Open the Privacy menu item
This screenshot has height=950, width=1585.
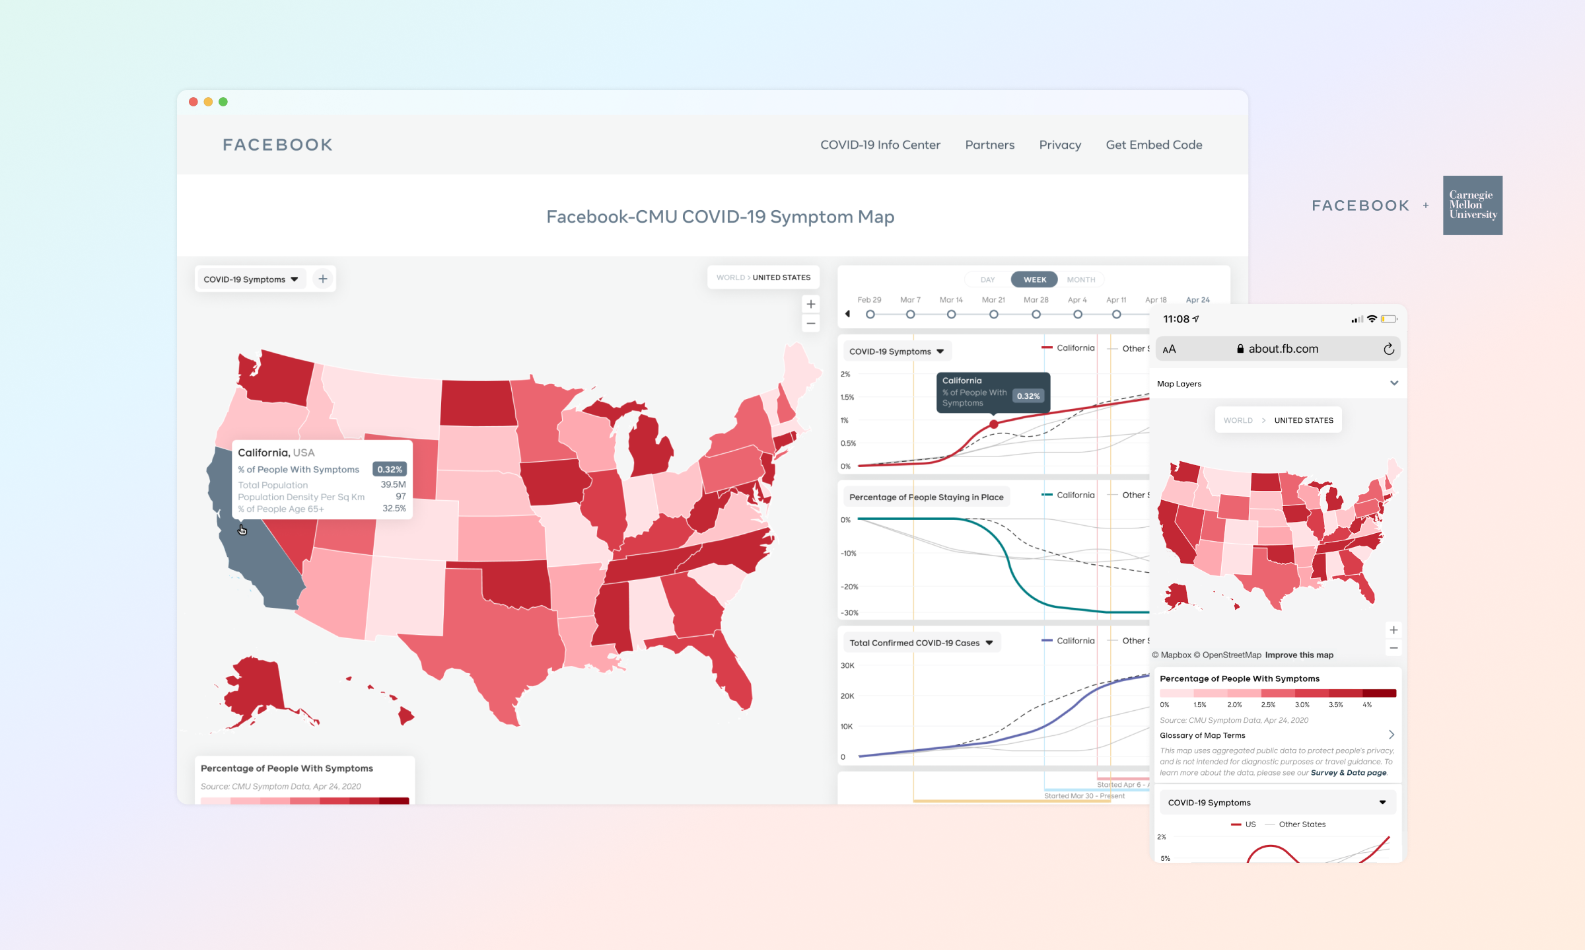tap(1060, 145)
